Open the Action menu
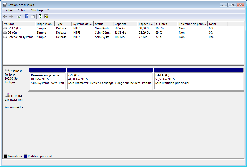The height and width of the screenshot is (167, 247). tap(22, 10)
